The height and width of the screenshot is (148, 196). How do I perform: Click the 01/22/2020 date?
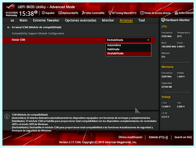12,13
